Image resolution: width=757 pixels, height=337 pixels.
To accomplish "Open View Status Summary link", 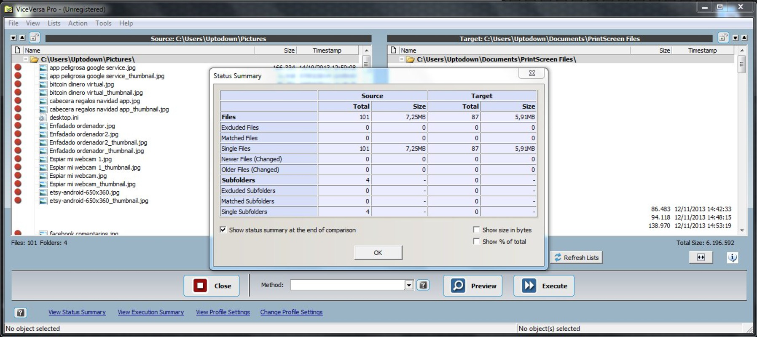I will pos(77,312).
